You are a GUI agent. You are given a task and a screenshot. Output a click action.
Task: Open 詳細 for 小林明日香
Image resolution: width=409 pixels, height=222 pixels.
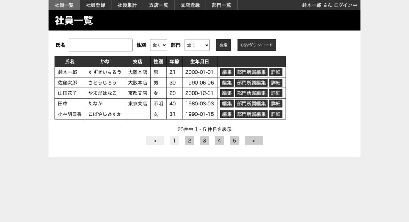276,114
